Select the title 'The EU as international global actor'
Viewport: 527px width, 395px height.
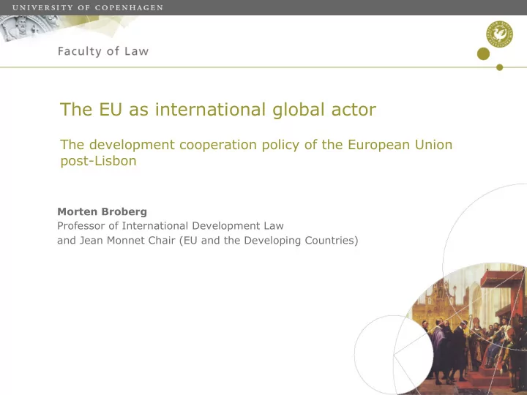pos(218,109)
